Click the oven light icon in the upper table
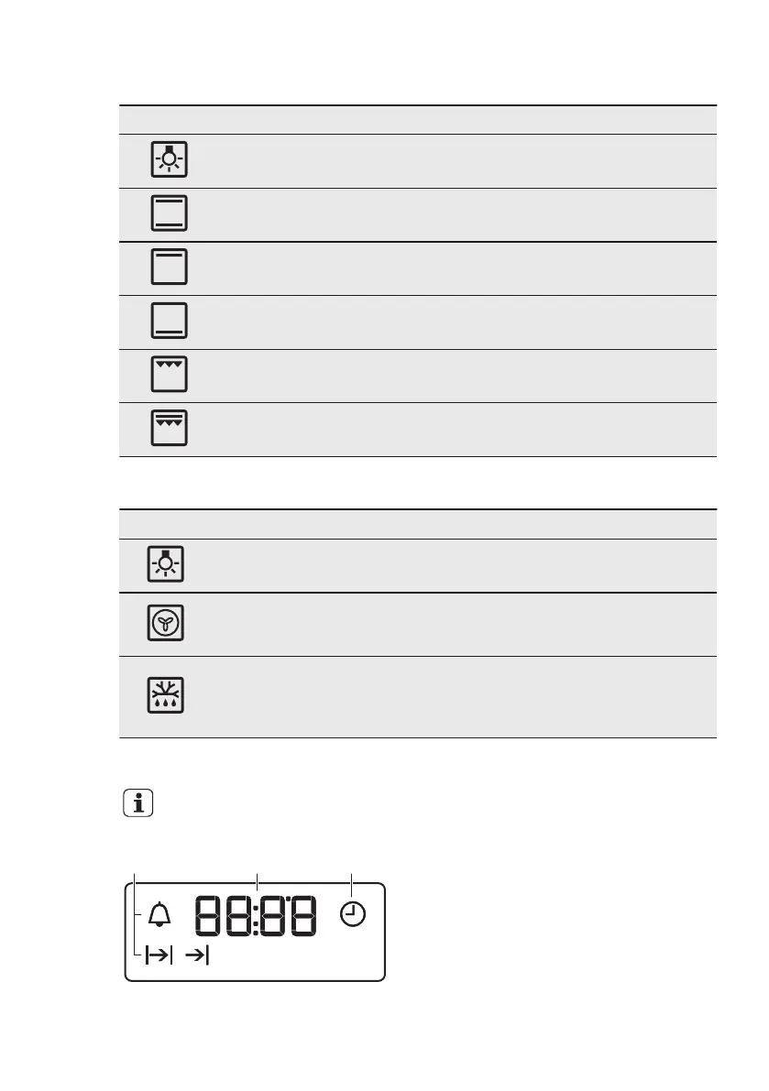 (x=168, y=160)
